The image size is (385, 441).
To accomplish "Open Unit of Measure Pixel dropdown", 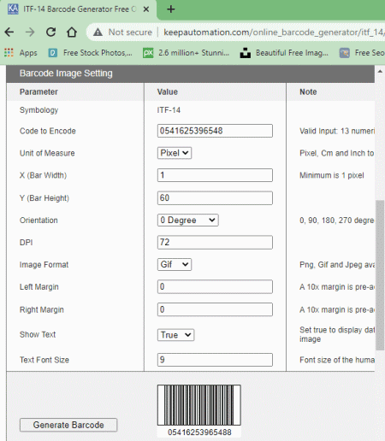I will [x=175, y=153].
